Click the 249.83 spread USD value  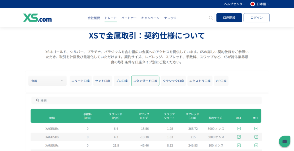(x=193, y=145)
